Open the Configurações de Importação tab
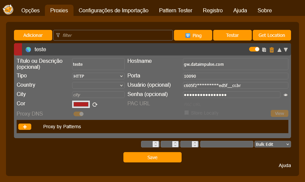 pyautogui.click(x=113, y=10)
